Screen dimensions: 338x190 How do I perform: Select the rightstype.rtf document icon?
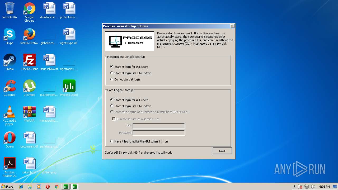(x=69, y=36)
